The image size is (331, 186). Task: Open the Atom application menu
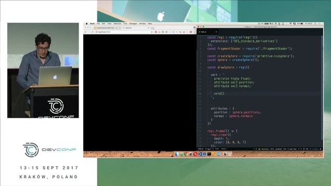click(x=92, y=24)
